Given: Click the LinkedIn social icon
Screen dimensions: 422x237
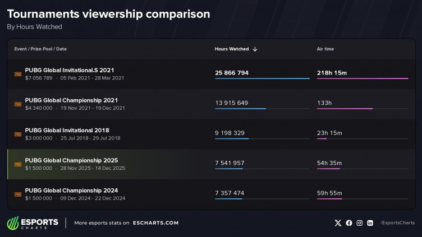Looking at the screenshot, I should pyautogui.click(x=370, y=223).
